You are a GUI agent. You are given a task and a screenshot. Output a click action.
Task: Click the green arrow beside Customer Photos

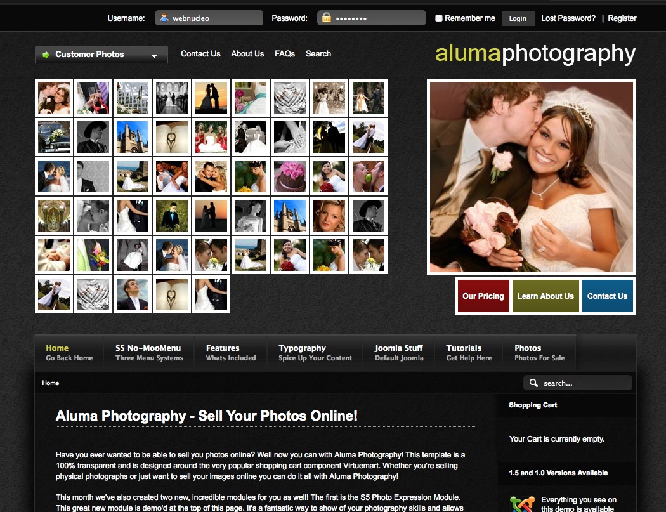click(x=46, y=55)
